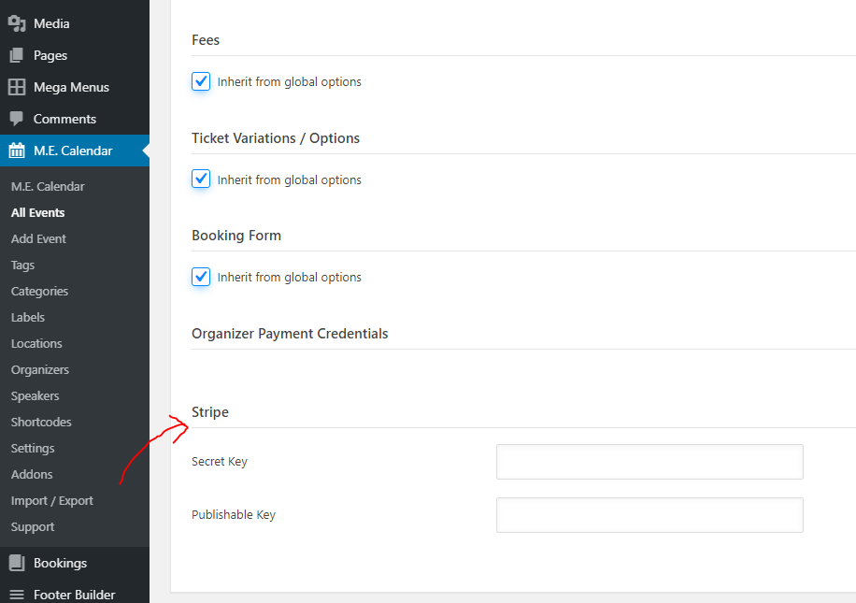Click the Comments speech bubble icon
Image resolution: width=856 pixels, height=603 pixels.
point(17,119)
